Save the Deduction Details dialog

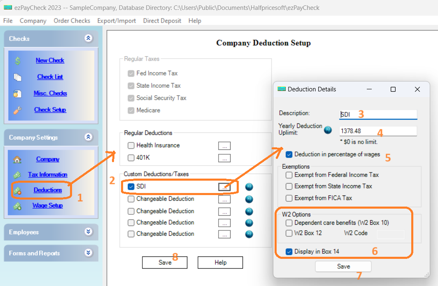click(x=343, y=266)
